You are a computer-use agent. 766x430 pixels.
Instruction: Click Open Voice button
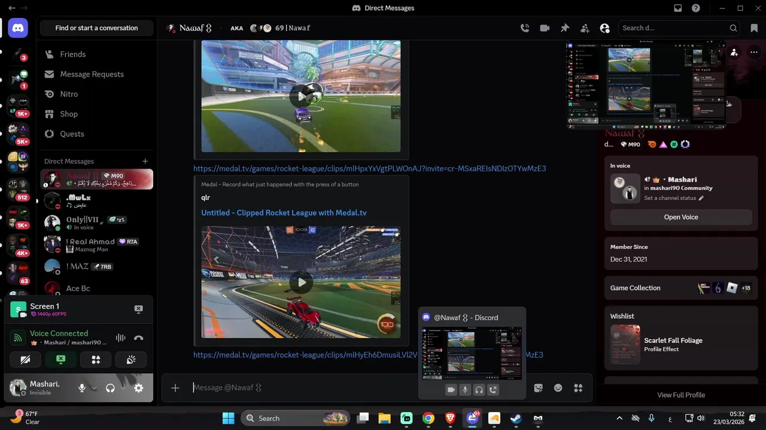coord(681,217)
